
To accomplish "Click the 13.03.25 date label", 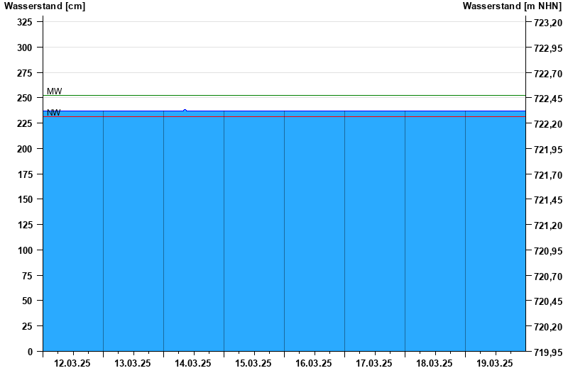I will [133, 363].
